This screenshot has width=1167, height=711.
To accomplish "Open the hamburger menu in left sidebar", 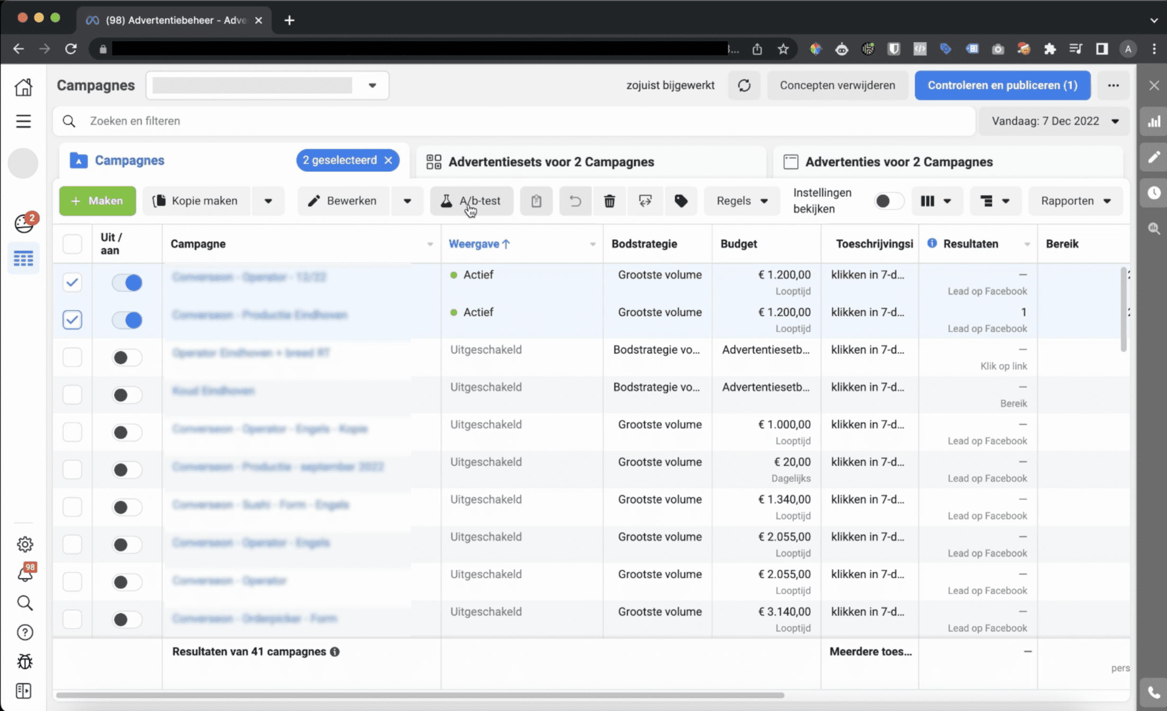I will [24, 121].
